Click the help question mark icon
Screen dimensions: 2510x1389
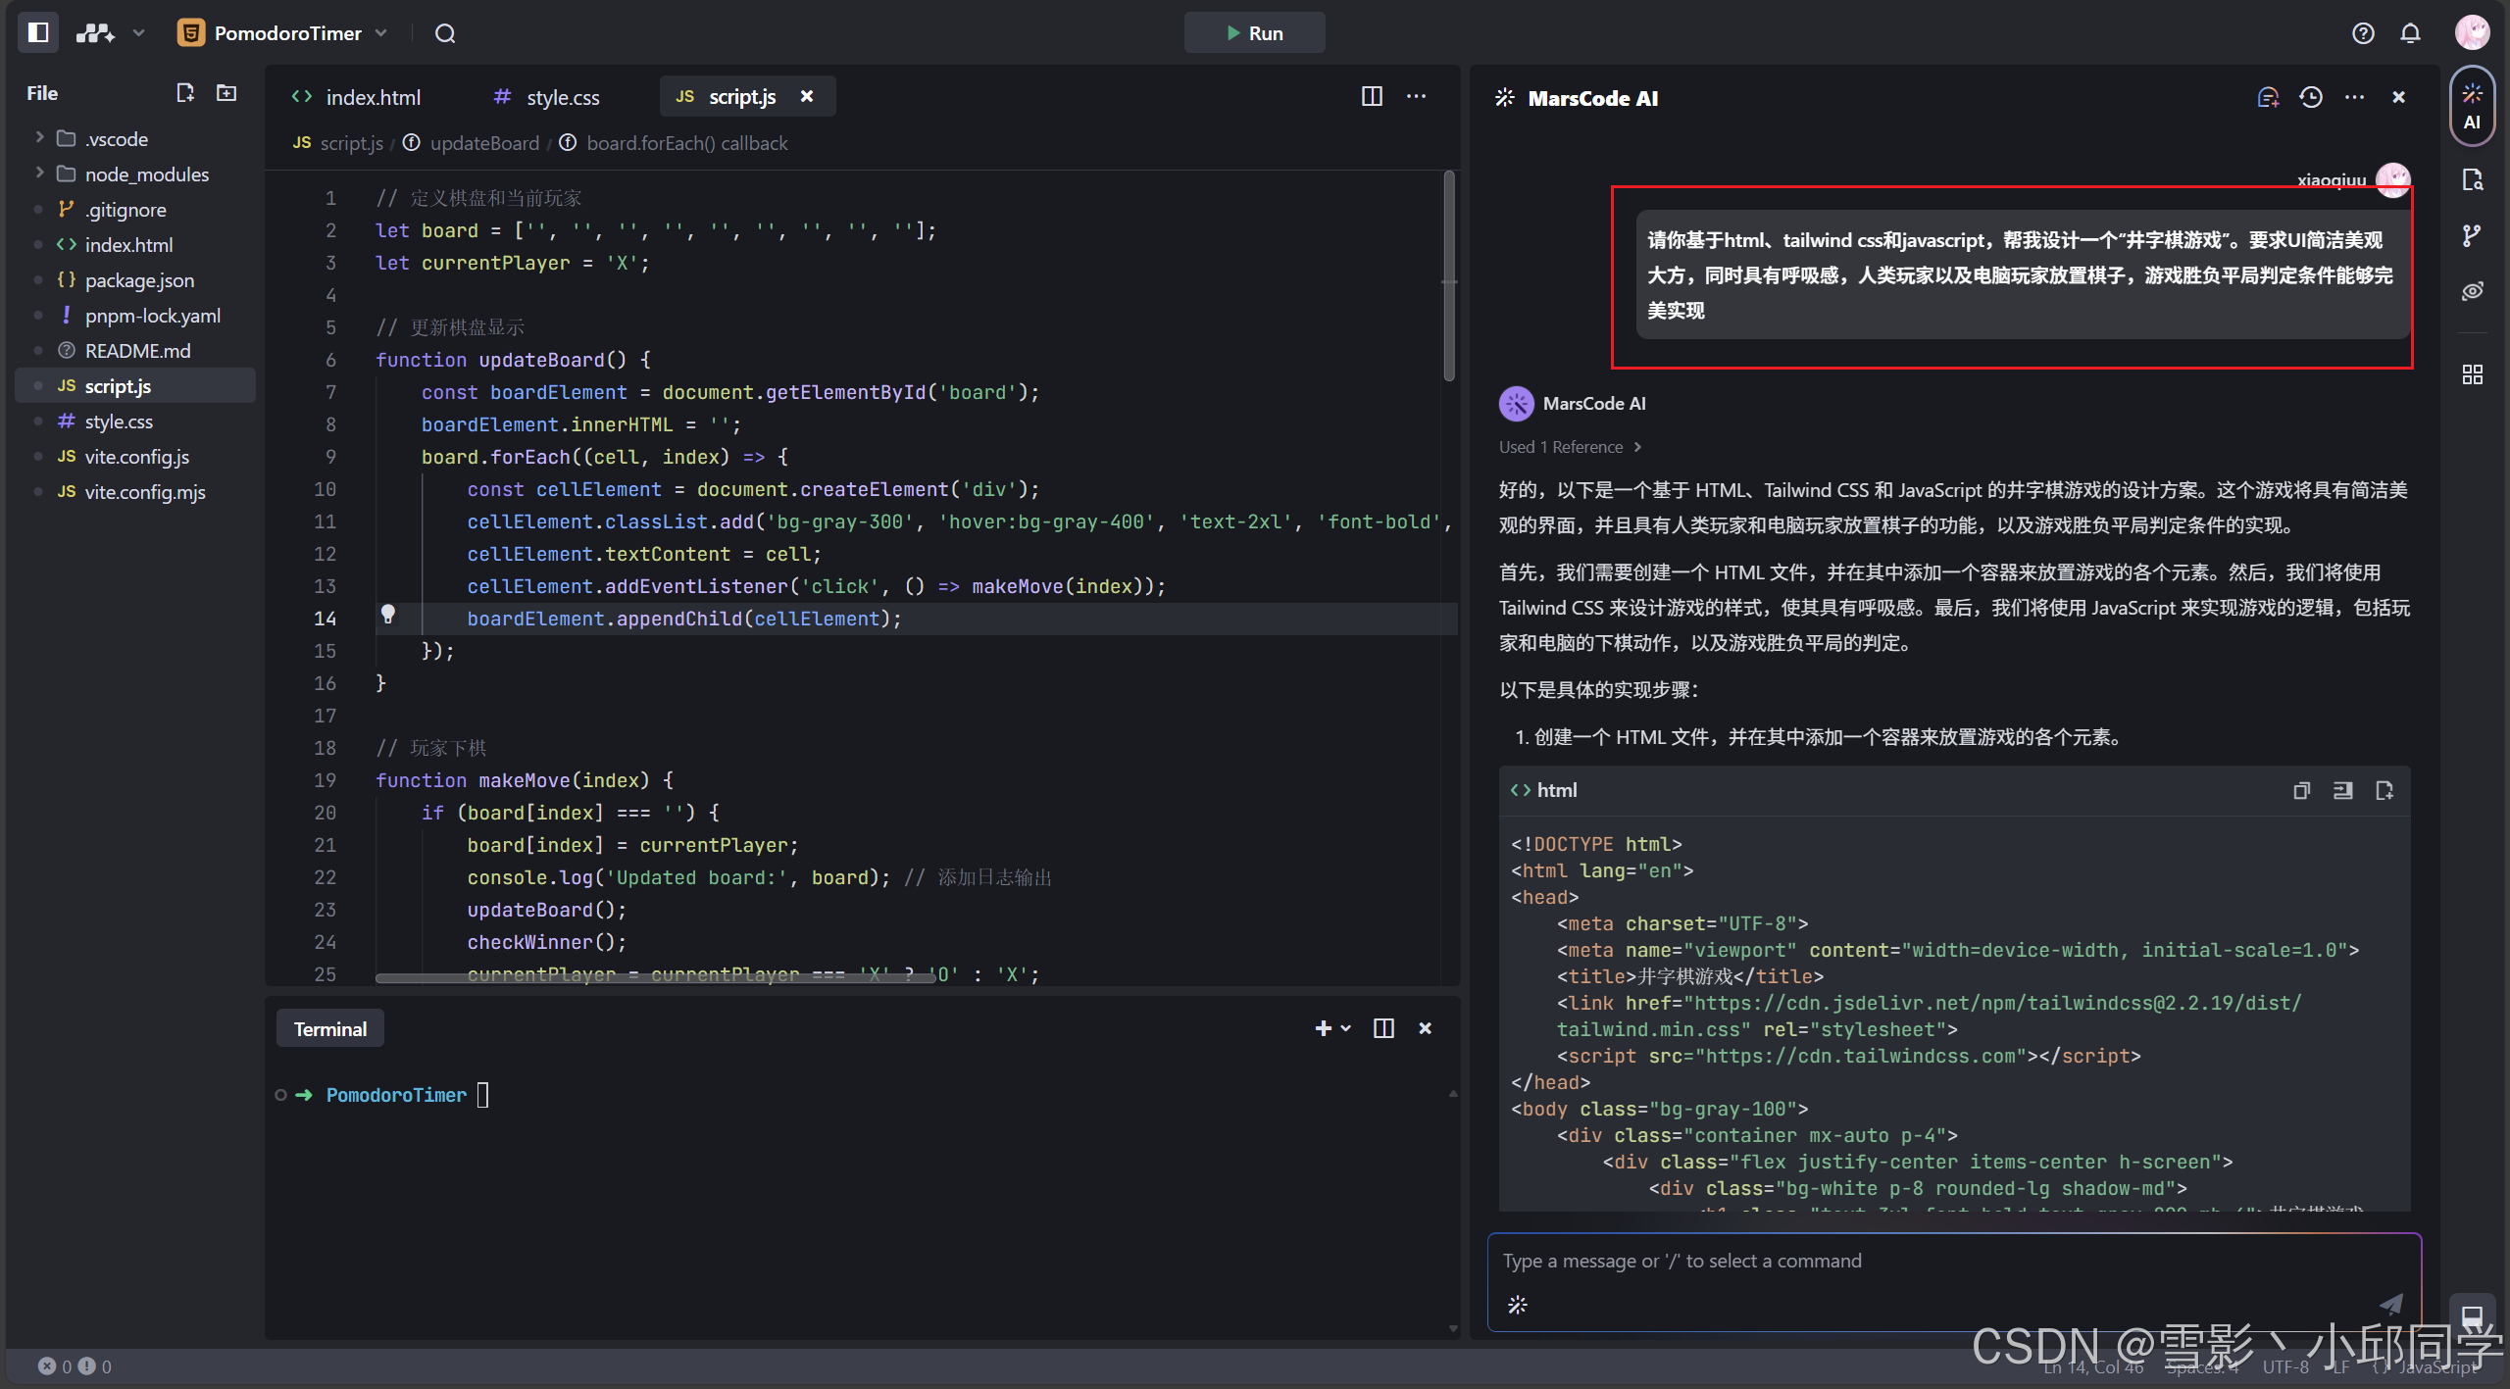coord(2363,33)
